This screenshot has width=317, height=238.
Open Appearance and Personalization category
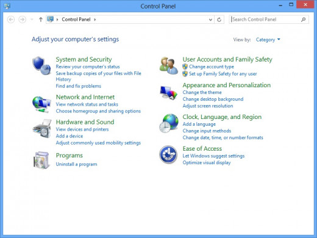(226, 85)
